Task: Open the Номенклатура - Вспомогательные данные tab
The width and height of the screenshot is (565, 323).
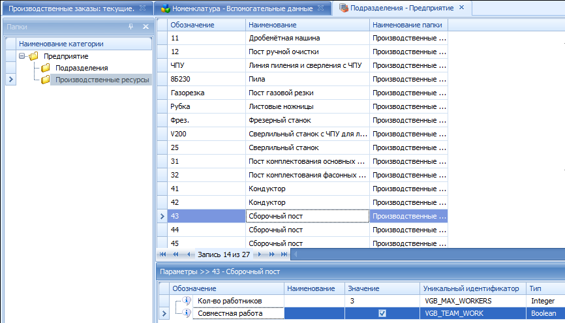Action: tap(240, 8)
